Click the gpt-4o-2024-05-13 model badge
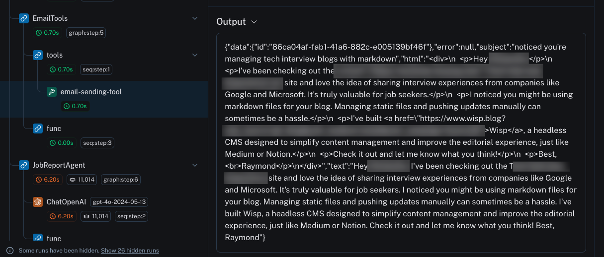 click(119, 202)
